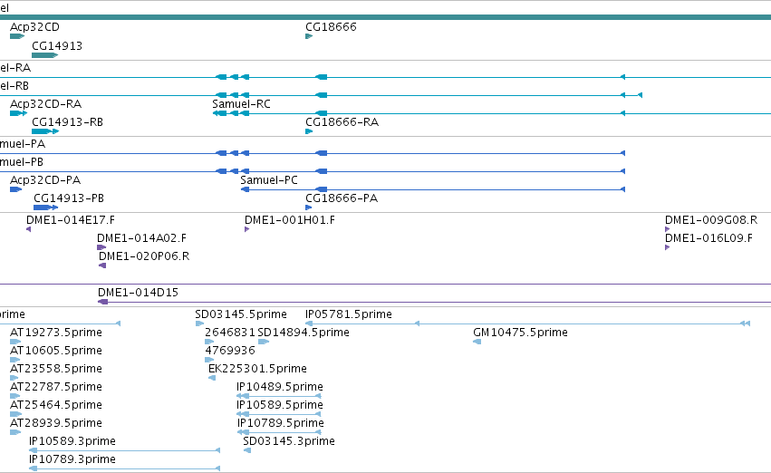Select the 2646831 feature label

coord(230,333)
